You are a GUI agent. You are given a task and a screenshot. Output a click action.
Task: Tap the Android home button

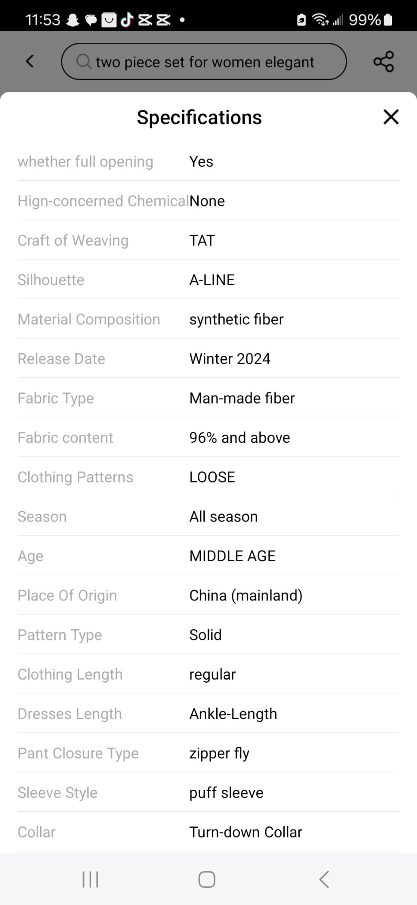(x=207, y=879)
